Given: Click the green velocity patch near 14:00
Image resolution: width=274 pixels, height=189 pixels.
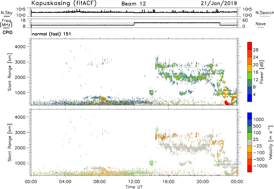Looking at the screenshot, I should (x=151, y=163).
